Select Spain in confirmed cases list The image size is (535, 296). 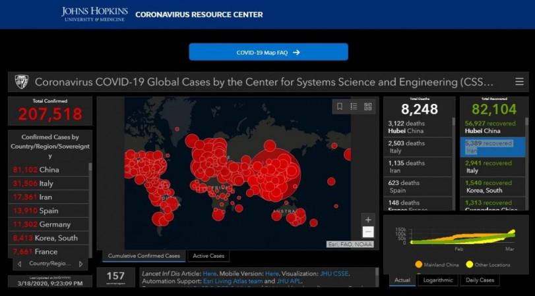[48, 210]
